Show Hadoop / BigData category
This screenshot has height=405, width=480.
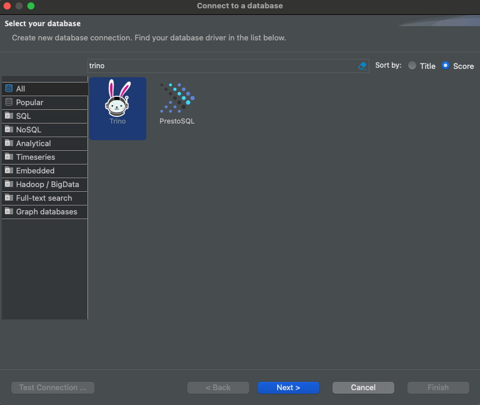45,184
